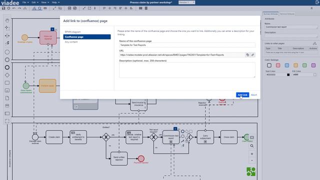Open the Help menu

55,2
